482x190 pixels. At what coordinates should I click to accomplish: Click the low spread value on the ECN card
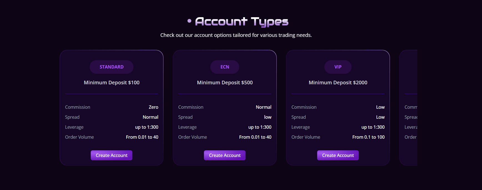pyautogui.click(x=268, y=117)
